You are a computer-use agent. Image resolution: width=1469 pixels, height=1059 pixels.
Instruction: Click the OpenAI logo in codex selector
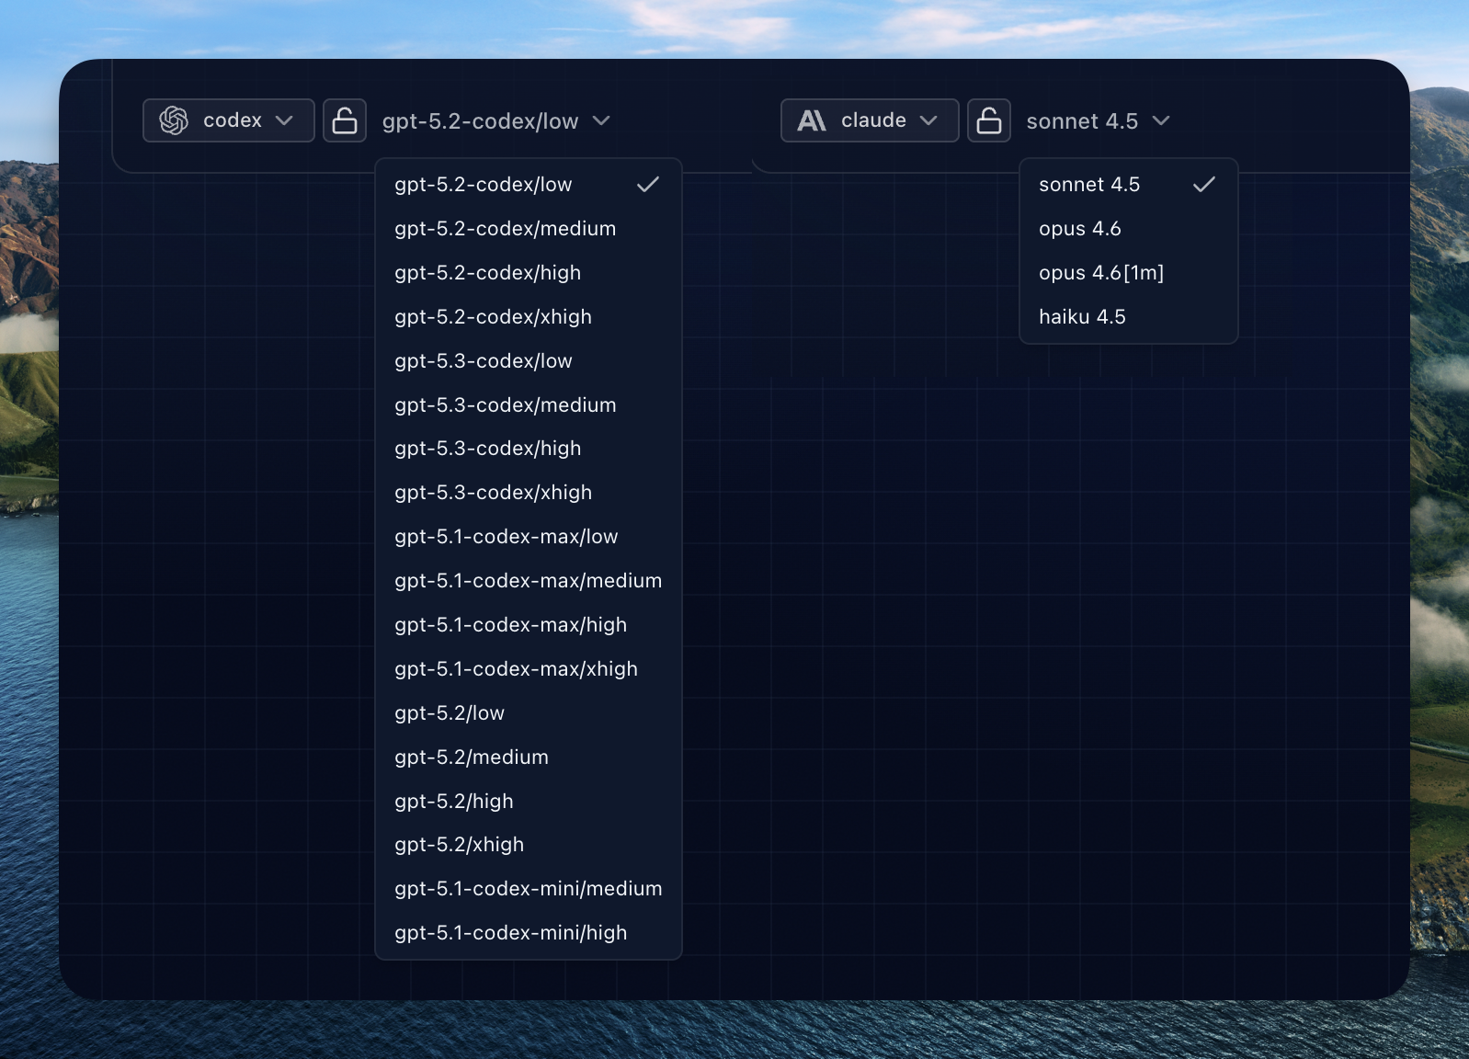click(174, 120)
